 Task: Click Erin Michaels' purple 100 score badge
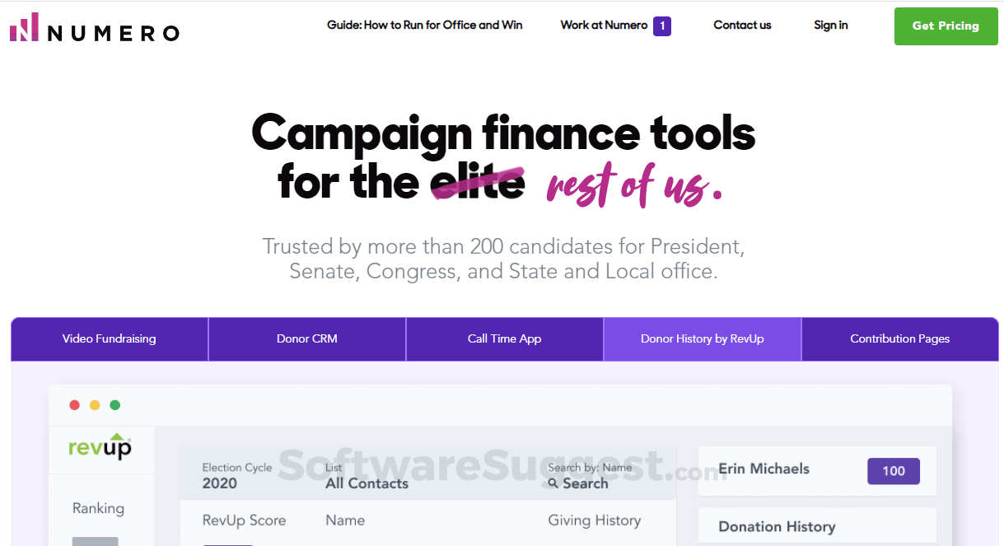[893, 470]
